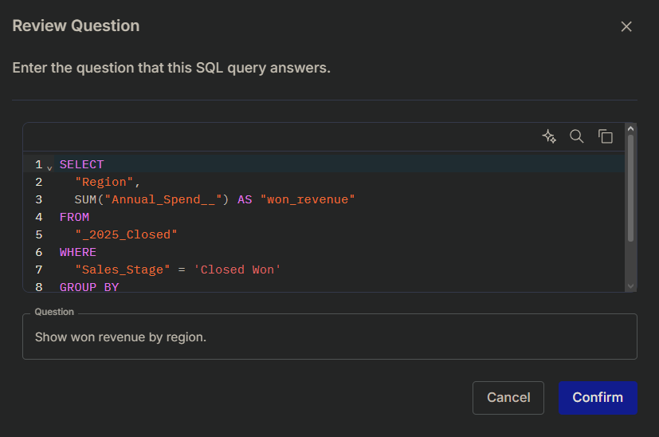659x437 pixels.
Task: Click the AS keyword on line 3
Action: [x=245, y=199]
